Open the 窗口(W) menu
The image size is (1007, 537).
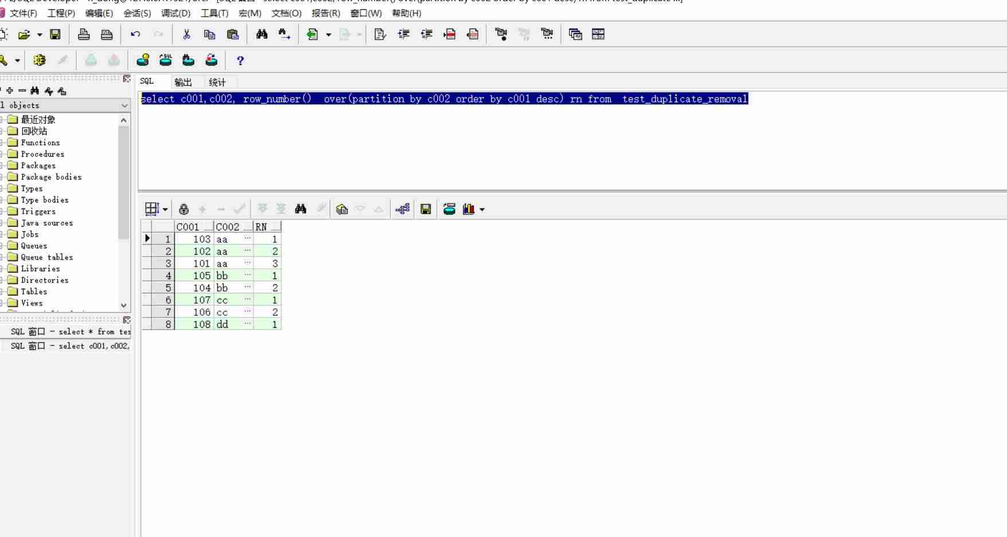point(366,13)
